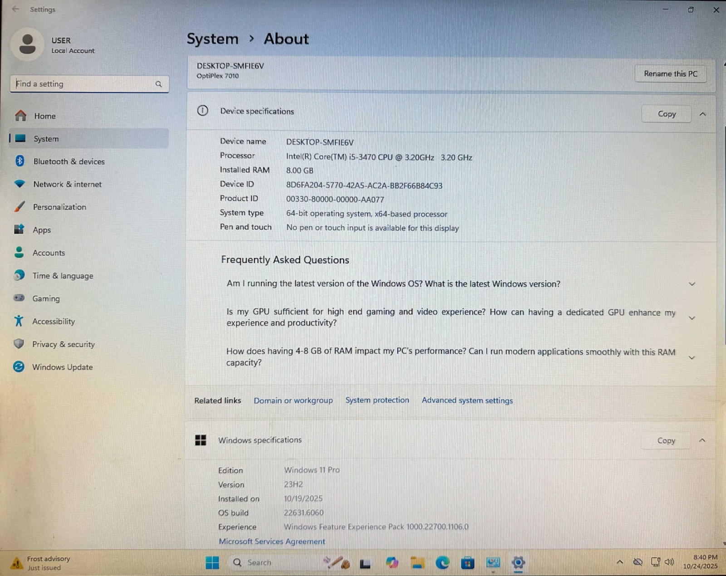Click the version value 23H2
726x576 pixels.
293,484
